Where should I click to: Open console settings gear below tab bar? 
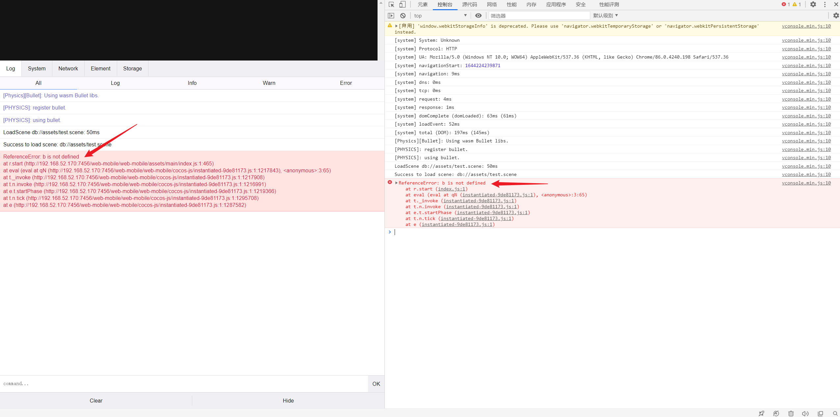point(836,15)
